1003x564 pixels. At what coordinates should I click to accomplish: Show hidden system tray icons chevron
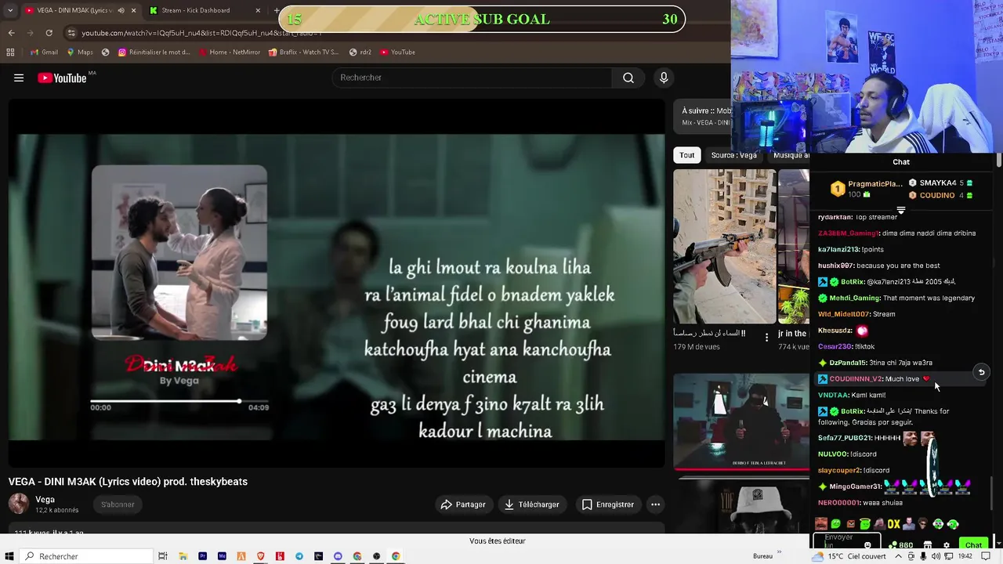[x=900, y=556]
